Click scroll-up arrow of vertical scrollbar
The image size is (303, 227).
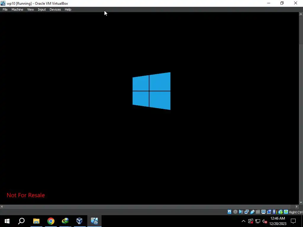[x=301, y=14]
